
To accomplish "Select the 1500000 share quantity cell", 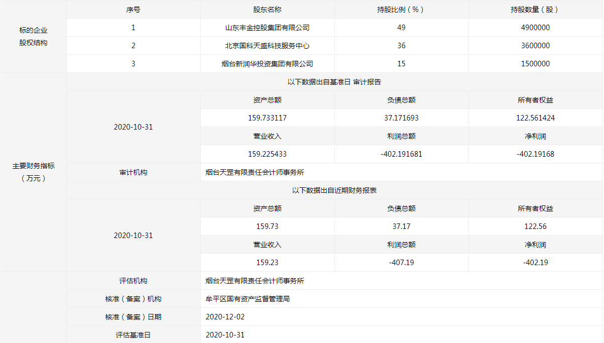I will [x=536, y=64].
